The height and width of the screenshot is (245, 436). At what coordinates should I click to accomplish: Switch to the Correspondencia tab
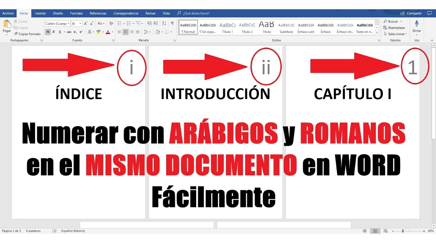pos(126,13)
